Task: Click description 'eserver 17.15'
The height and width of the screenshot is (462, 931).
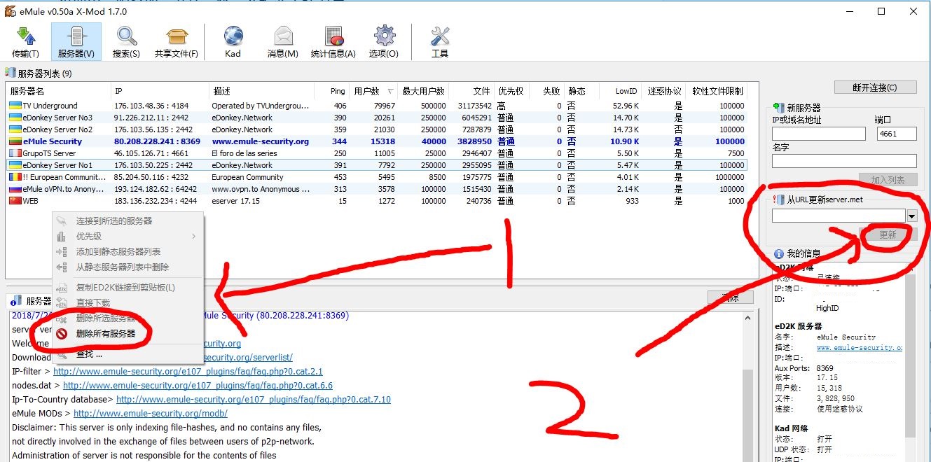Action: click(x=235, y=201)
